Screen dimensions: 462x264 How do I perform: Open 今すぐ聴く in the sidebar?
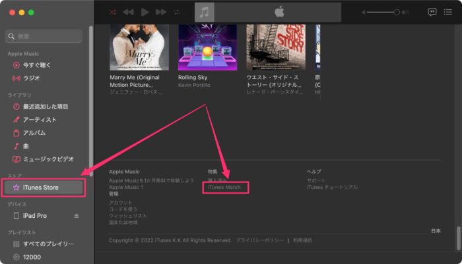(x=36, y=65)
